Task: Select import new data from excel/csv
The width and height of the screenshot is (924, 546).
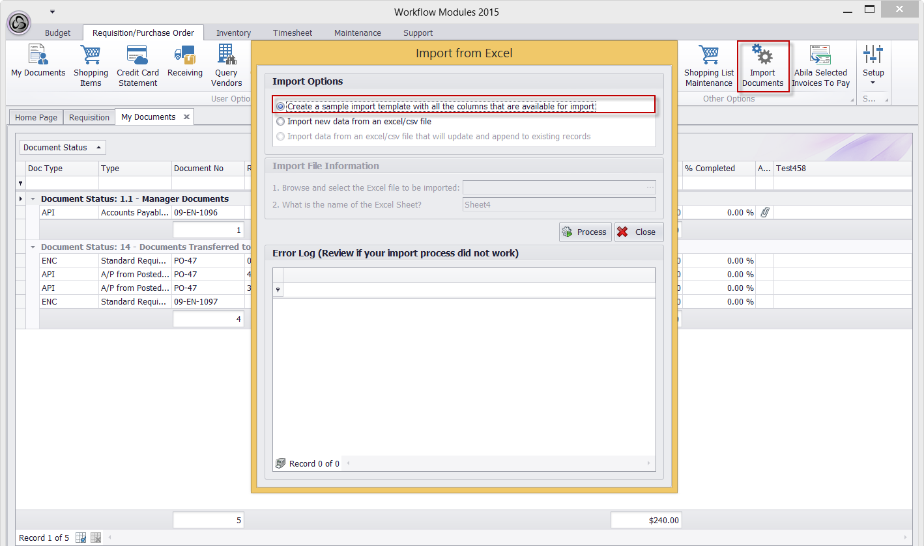Action: 281,121
